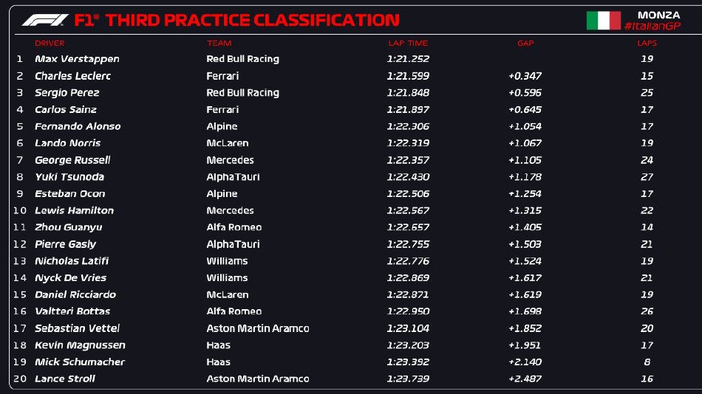702x394 pixels.
Task: Click the MONZA venue label
Action: coord(658,15)
